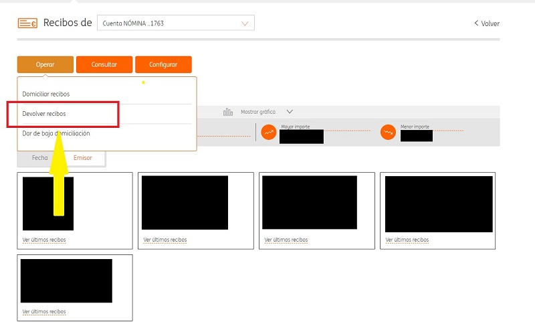The image size is (535, 322).
Task: Select Dar de baja domiciliación menu entry
Action: (x=56, y=133)
